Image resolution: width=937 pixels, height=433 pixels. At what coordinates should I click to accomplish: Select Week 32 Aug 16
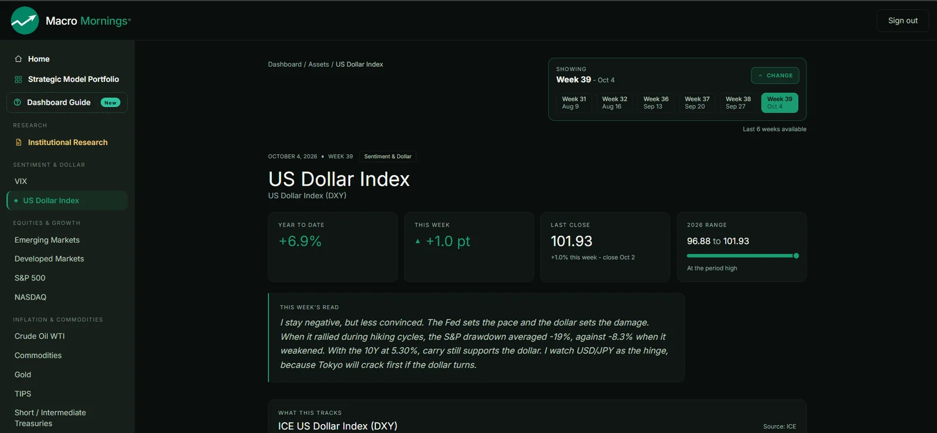pyautogui.click(x=614, y=103)
